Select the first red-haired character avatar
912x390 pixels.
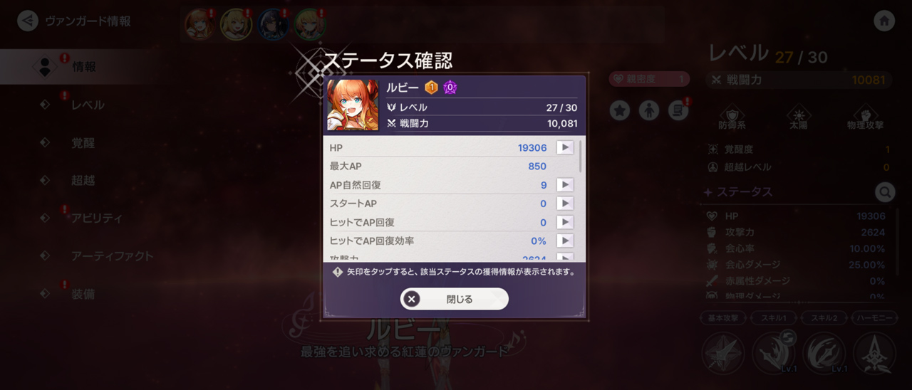[199, 23]
